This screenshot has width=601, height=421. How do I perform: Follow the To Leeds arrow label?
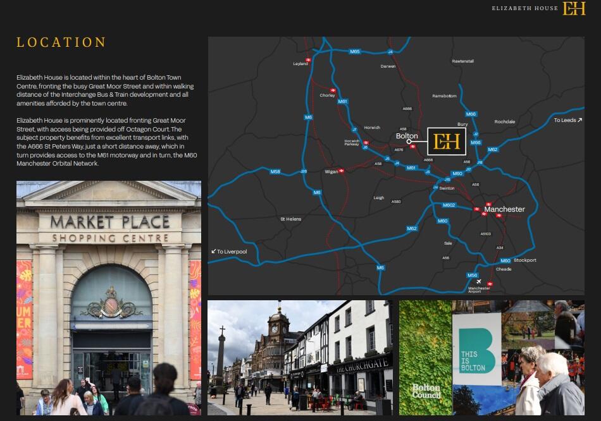click(x=567, y=120)
